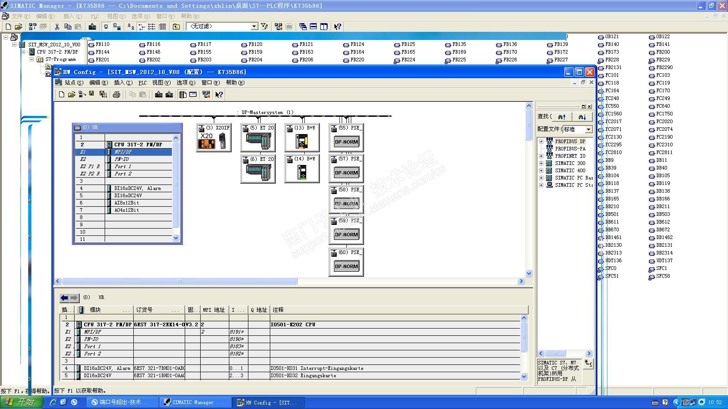Click the forward arrow above module table
The image size is (728, 409).
click(74, 298)
